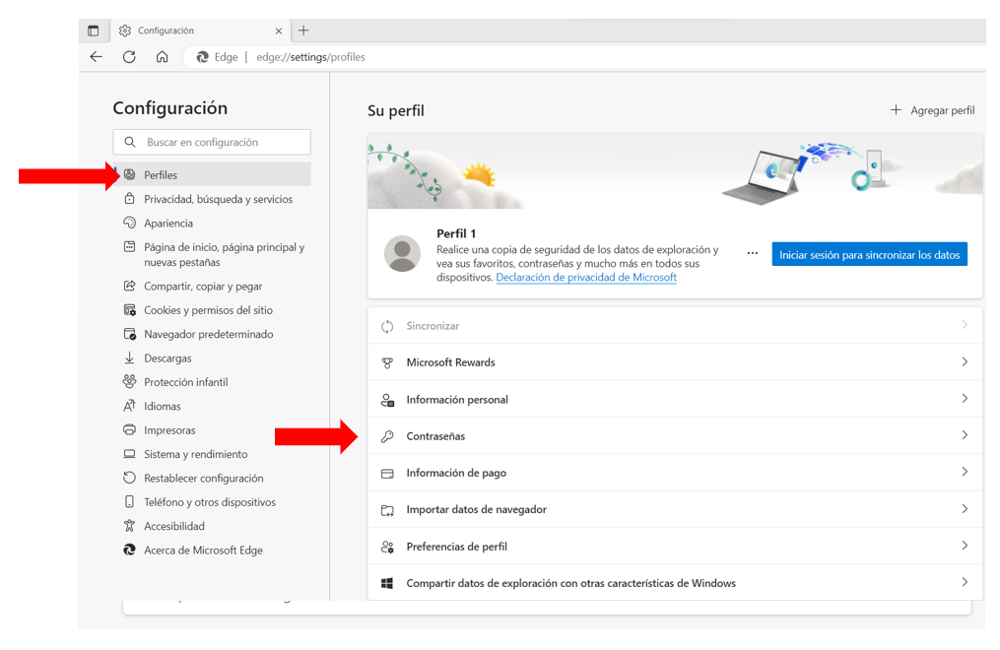Click the Perfil 1 avatar picture
1000x650 pixels.
coord(402,254)
